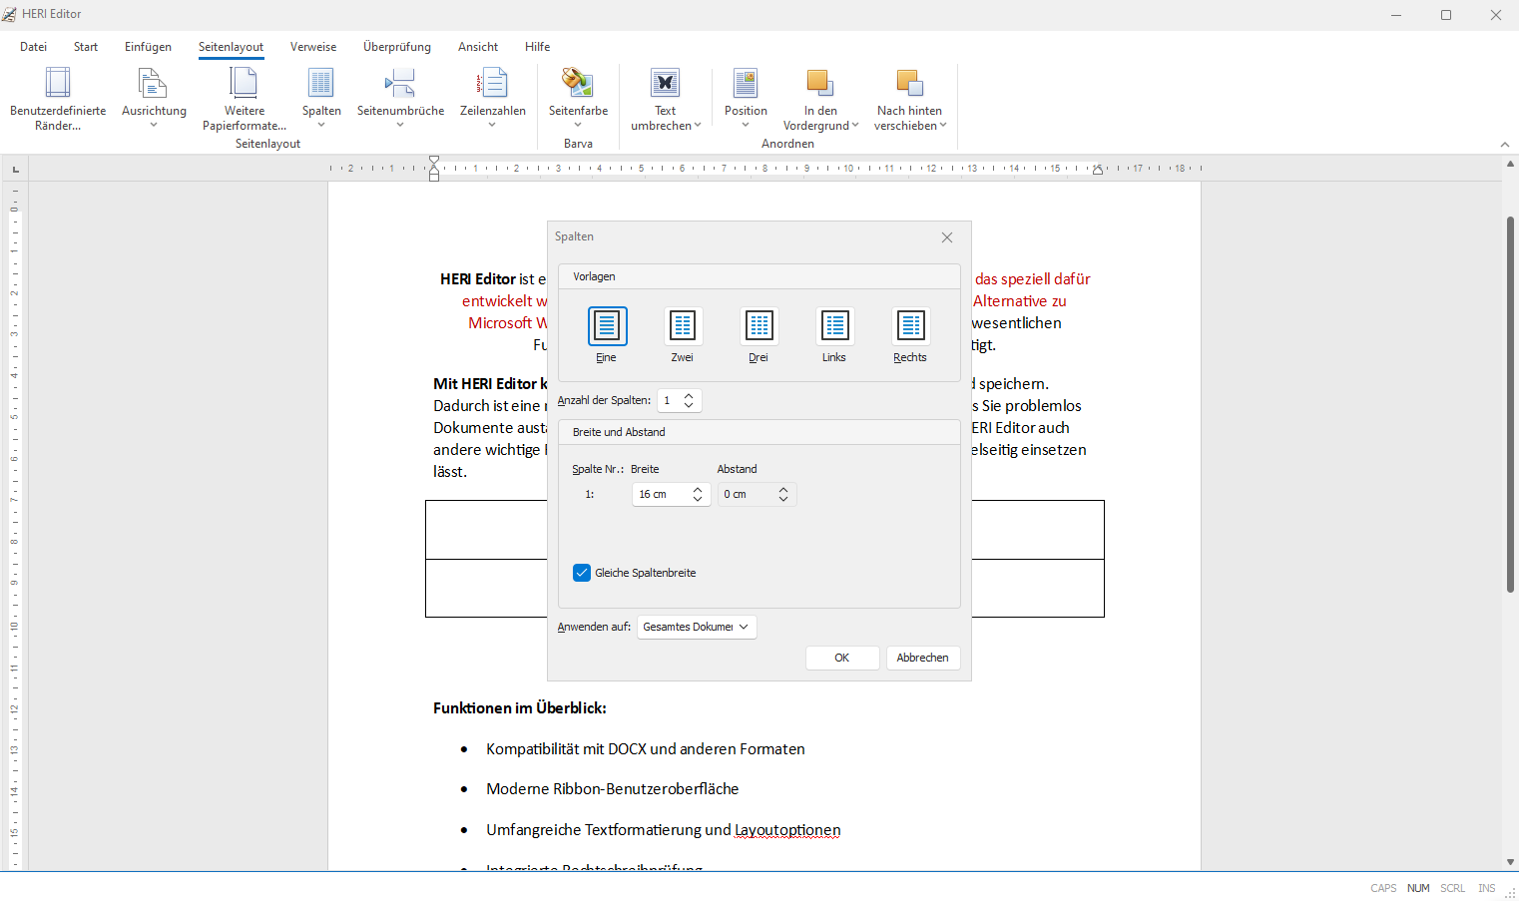Click the Seitenlayout tab
Image resolution: width=1519 pixels, height=901 pixels.
pyautogui.click(x=231, y=47)
